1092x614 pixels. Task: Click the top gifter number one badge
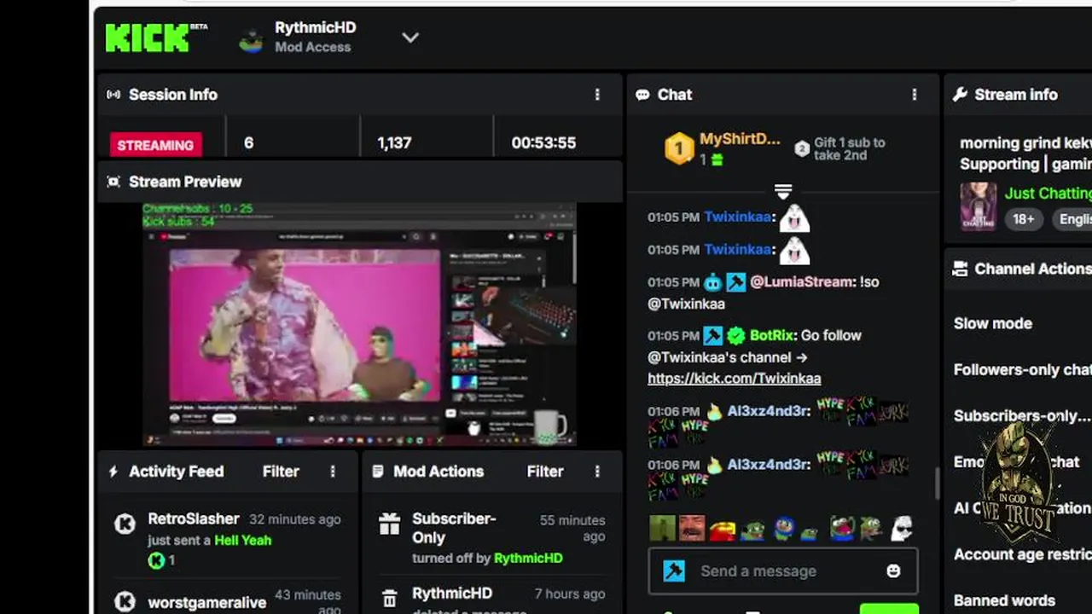tap(679, 148)
